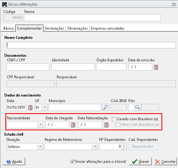Expand Regime de Matrimônio dropdown

tap(95, 146)
